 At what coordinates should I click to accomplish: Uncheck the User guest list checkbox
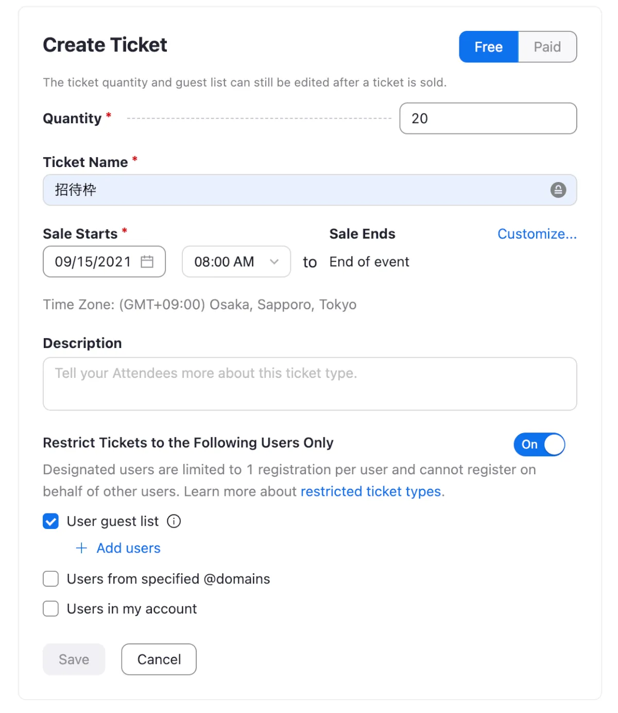pos(51,521)
